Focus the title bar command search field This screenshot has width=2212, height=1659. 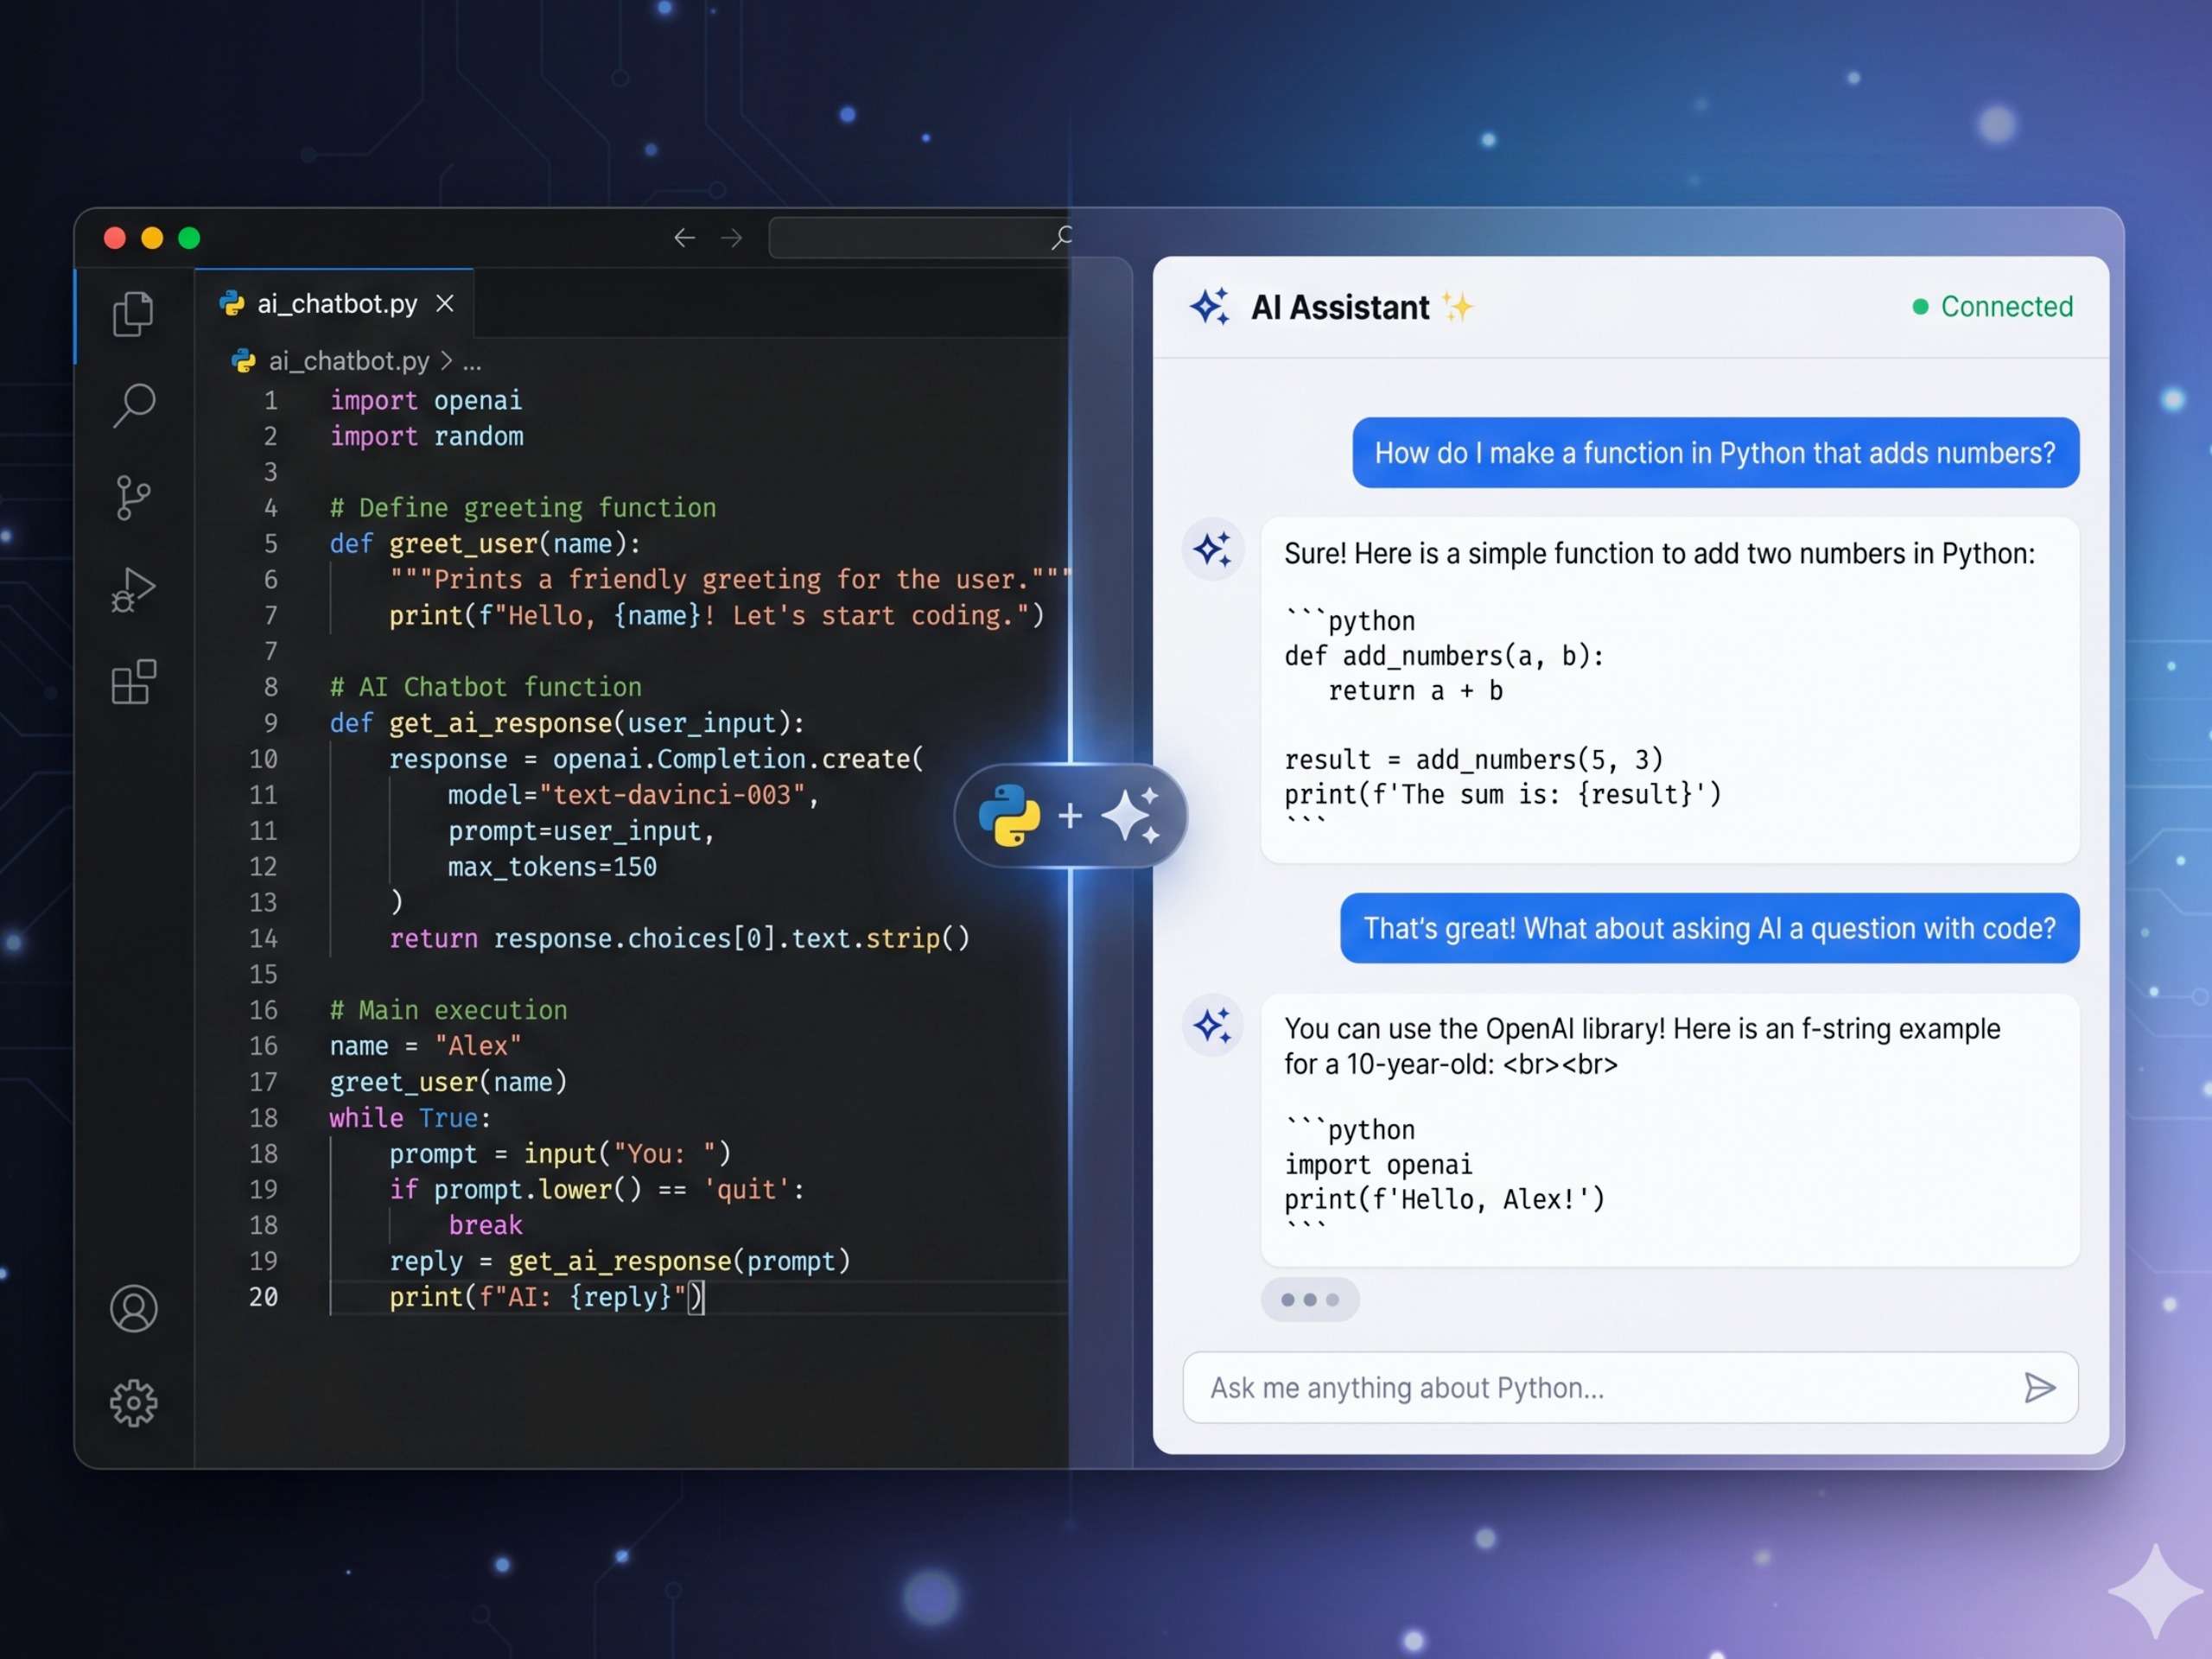click(x=920, y=238)
